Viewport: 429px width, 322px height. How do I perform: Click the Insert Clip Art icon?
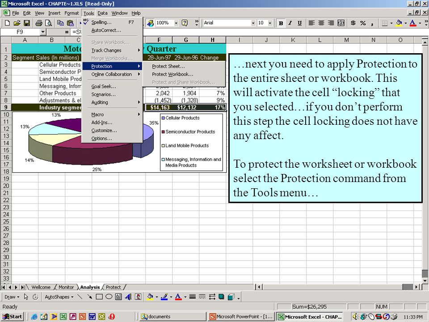(138, 297)
